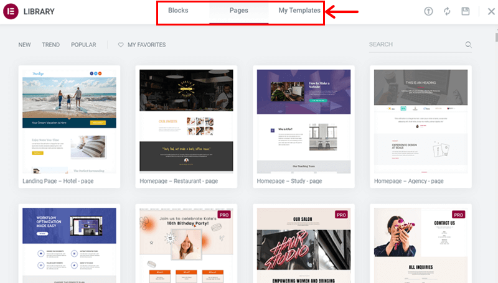Open the import template upload icon

[x=428, y=11]
